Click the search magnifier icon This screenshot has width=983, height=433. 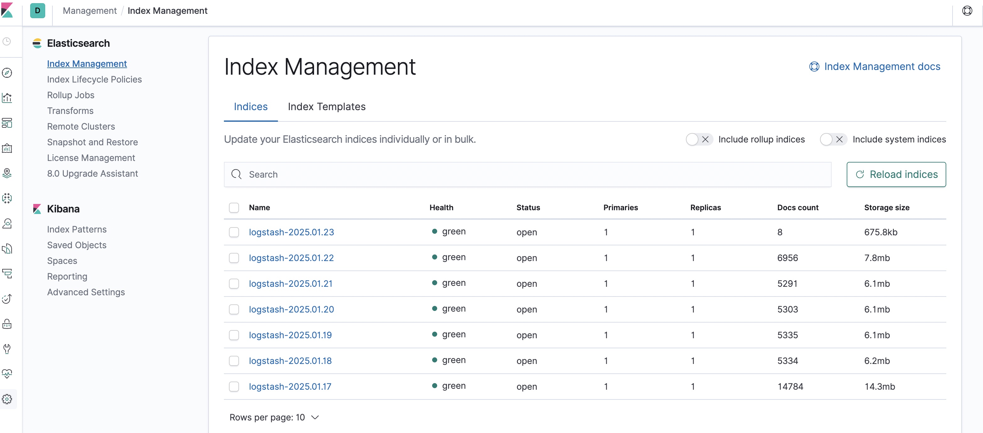236,174
